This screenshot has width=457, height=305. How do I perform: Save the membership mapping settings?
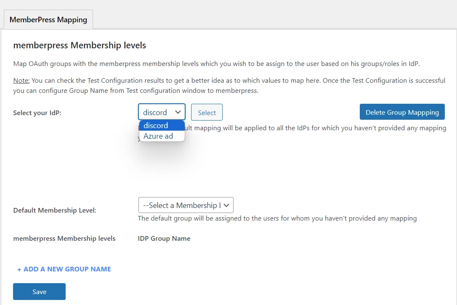[x=40, y=292]
